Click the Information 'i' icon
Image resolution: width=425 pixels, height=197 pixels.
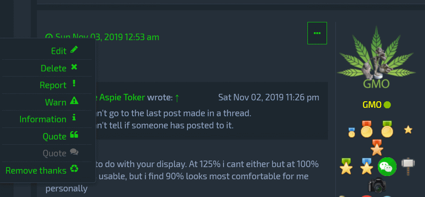74,119
